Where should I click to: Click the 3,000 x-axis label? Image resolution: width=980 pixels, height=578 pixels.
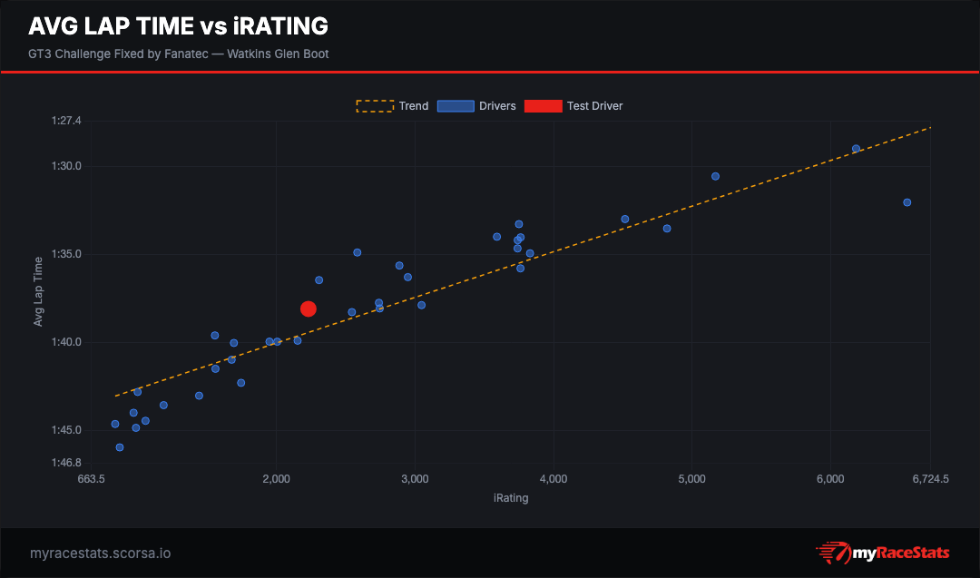415,479
